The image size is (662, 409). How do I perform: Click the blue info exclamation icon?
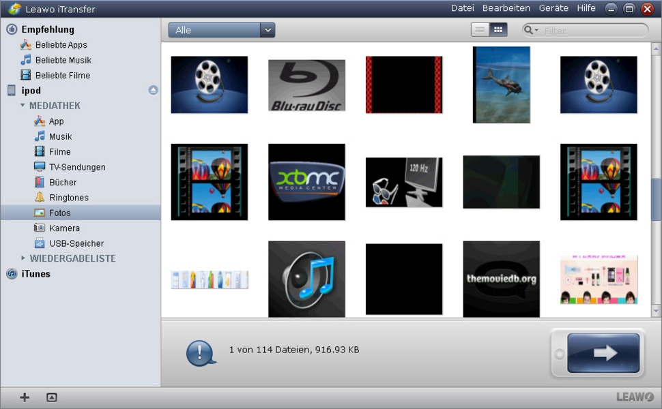tap(201, 352)
